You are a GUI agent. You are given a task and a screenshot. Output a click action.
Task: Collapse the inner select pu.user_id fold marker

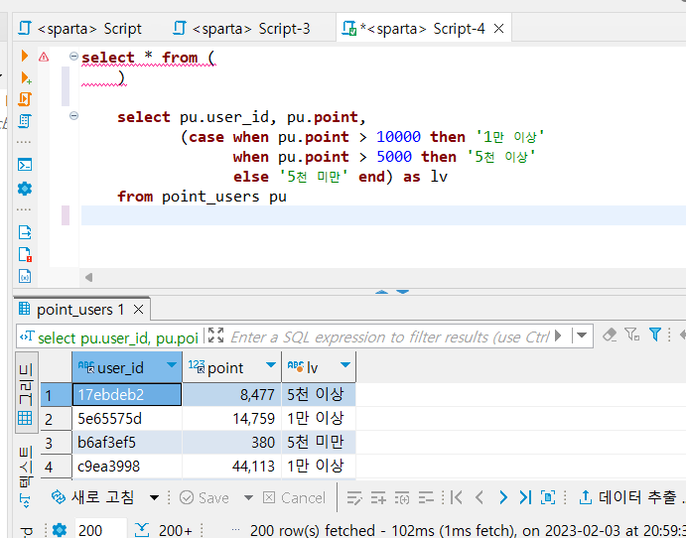pos(73,115)
